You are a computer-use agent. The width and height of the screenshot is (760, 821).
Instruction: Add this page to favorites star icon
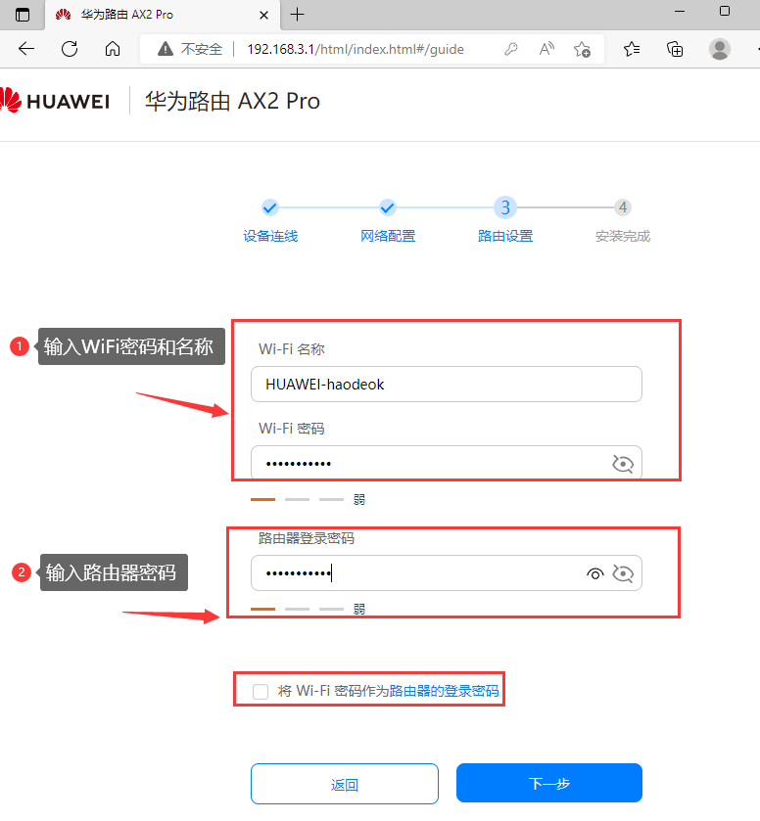point(582,49)
